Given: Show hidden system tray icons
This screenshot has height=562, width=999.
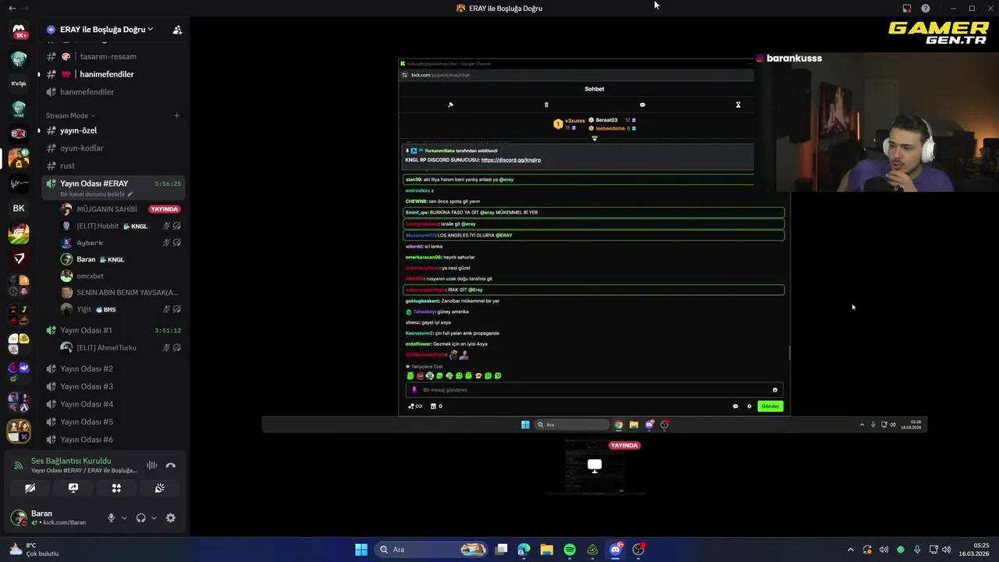Looking at the screenshot, I should pyautogui.click(x=851, y=550).
